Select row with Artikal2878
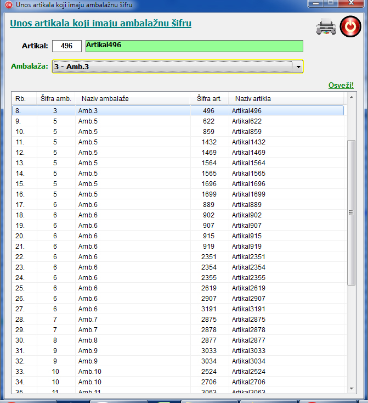This screenshot has width=368, height=403. [x=178, y=330]
